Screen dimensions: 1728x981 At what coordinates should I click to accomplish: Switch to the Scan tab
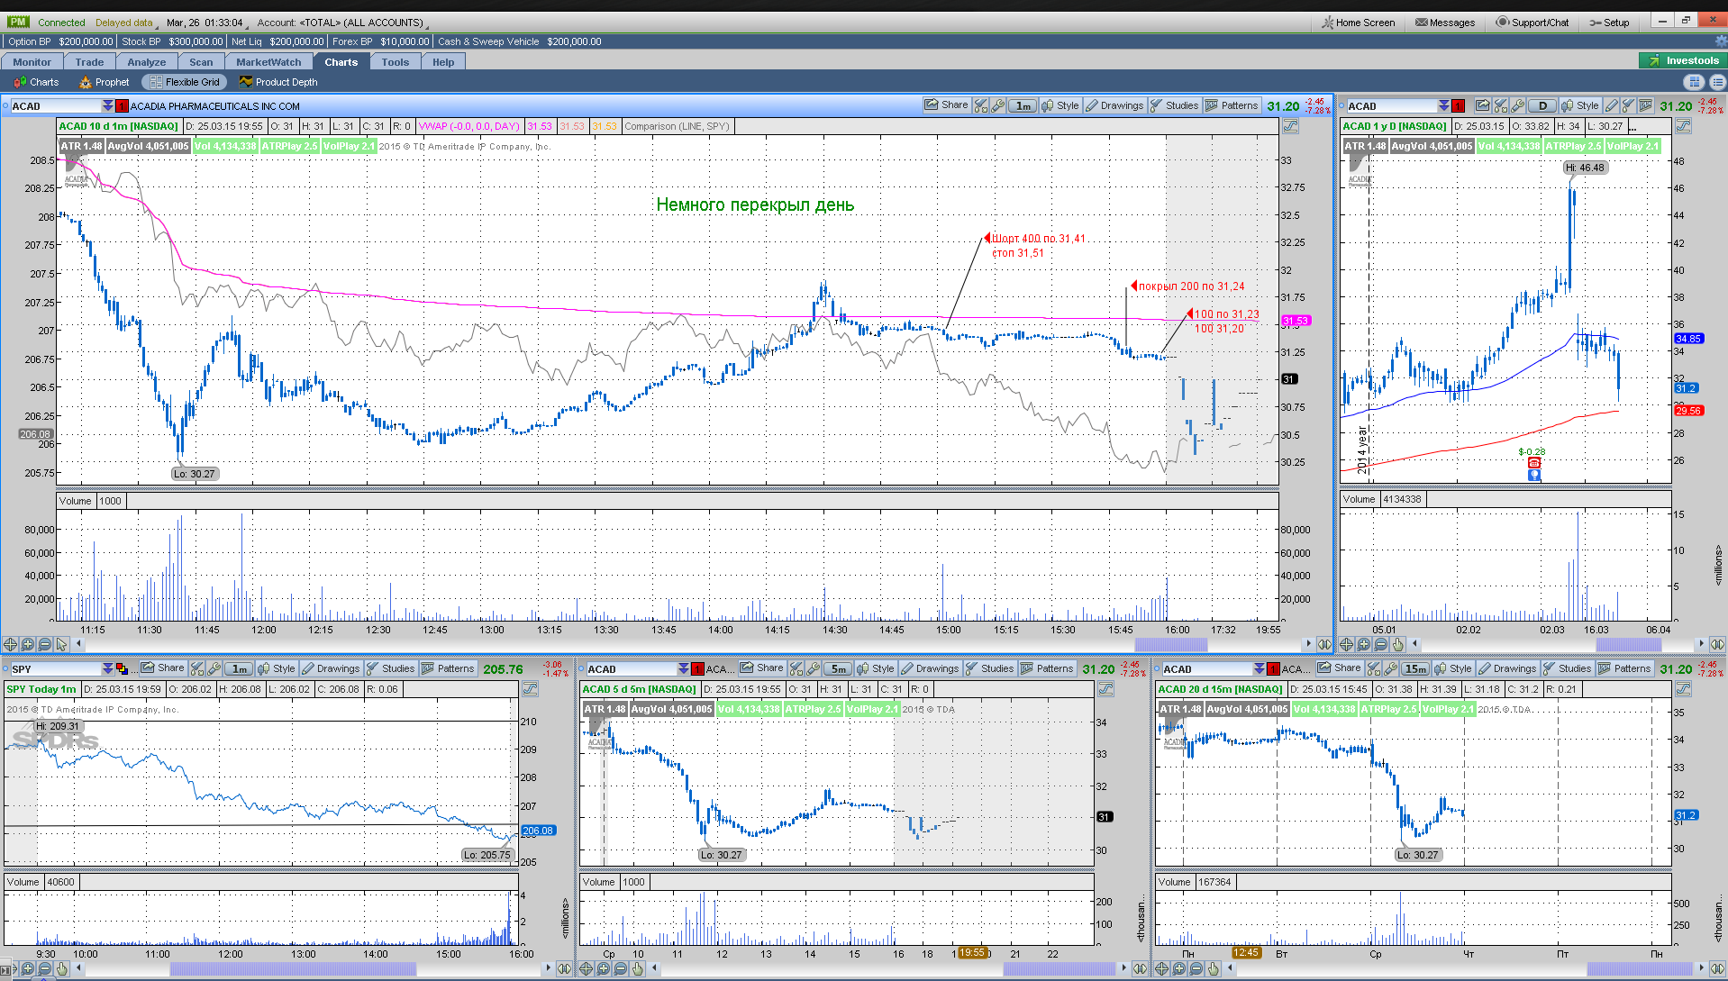click(x=201, y=62)
